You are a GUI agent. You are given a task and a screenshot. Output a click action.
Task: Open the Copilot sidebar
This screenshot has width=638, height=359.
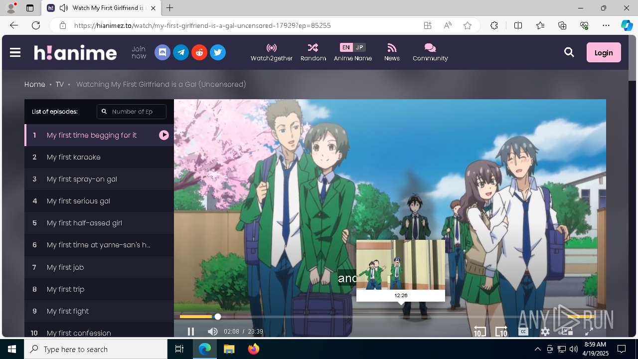[x=627, y=25]
